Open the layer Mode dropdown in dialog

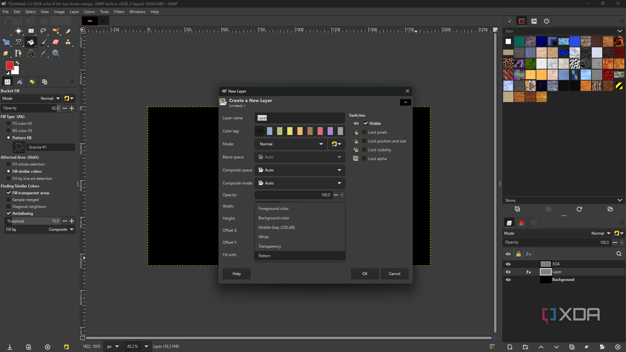click(x=291, y=144)
